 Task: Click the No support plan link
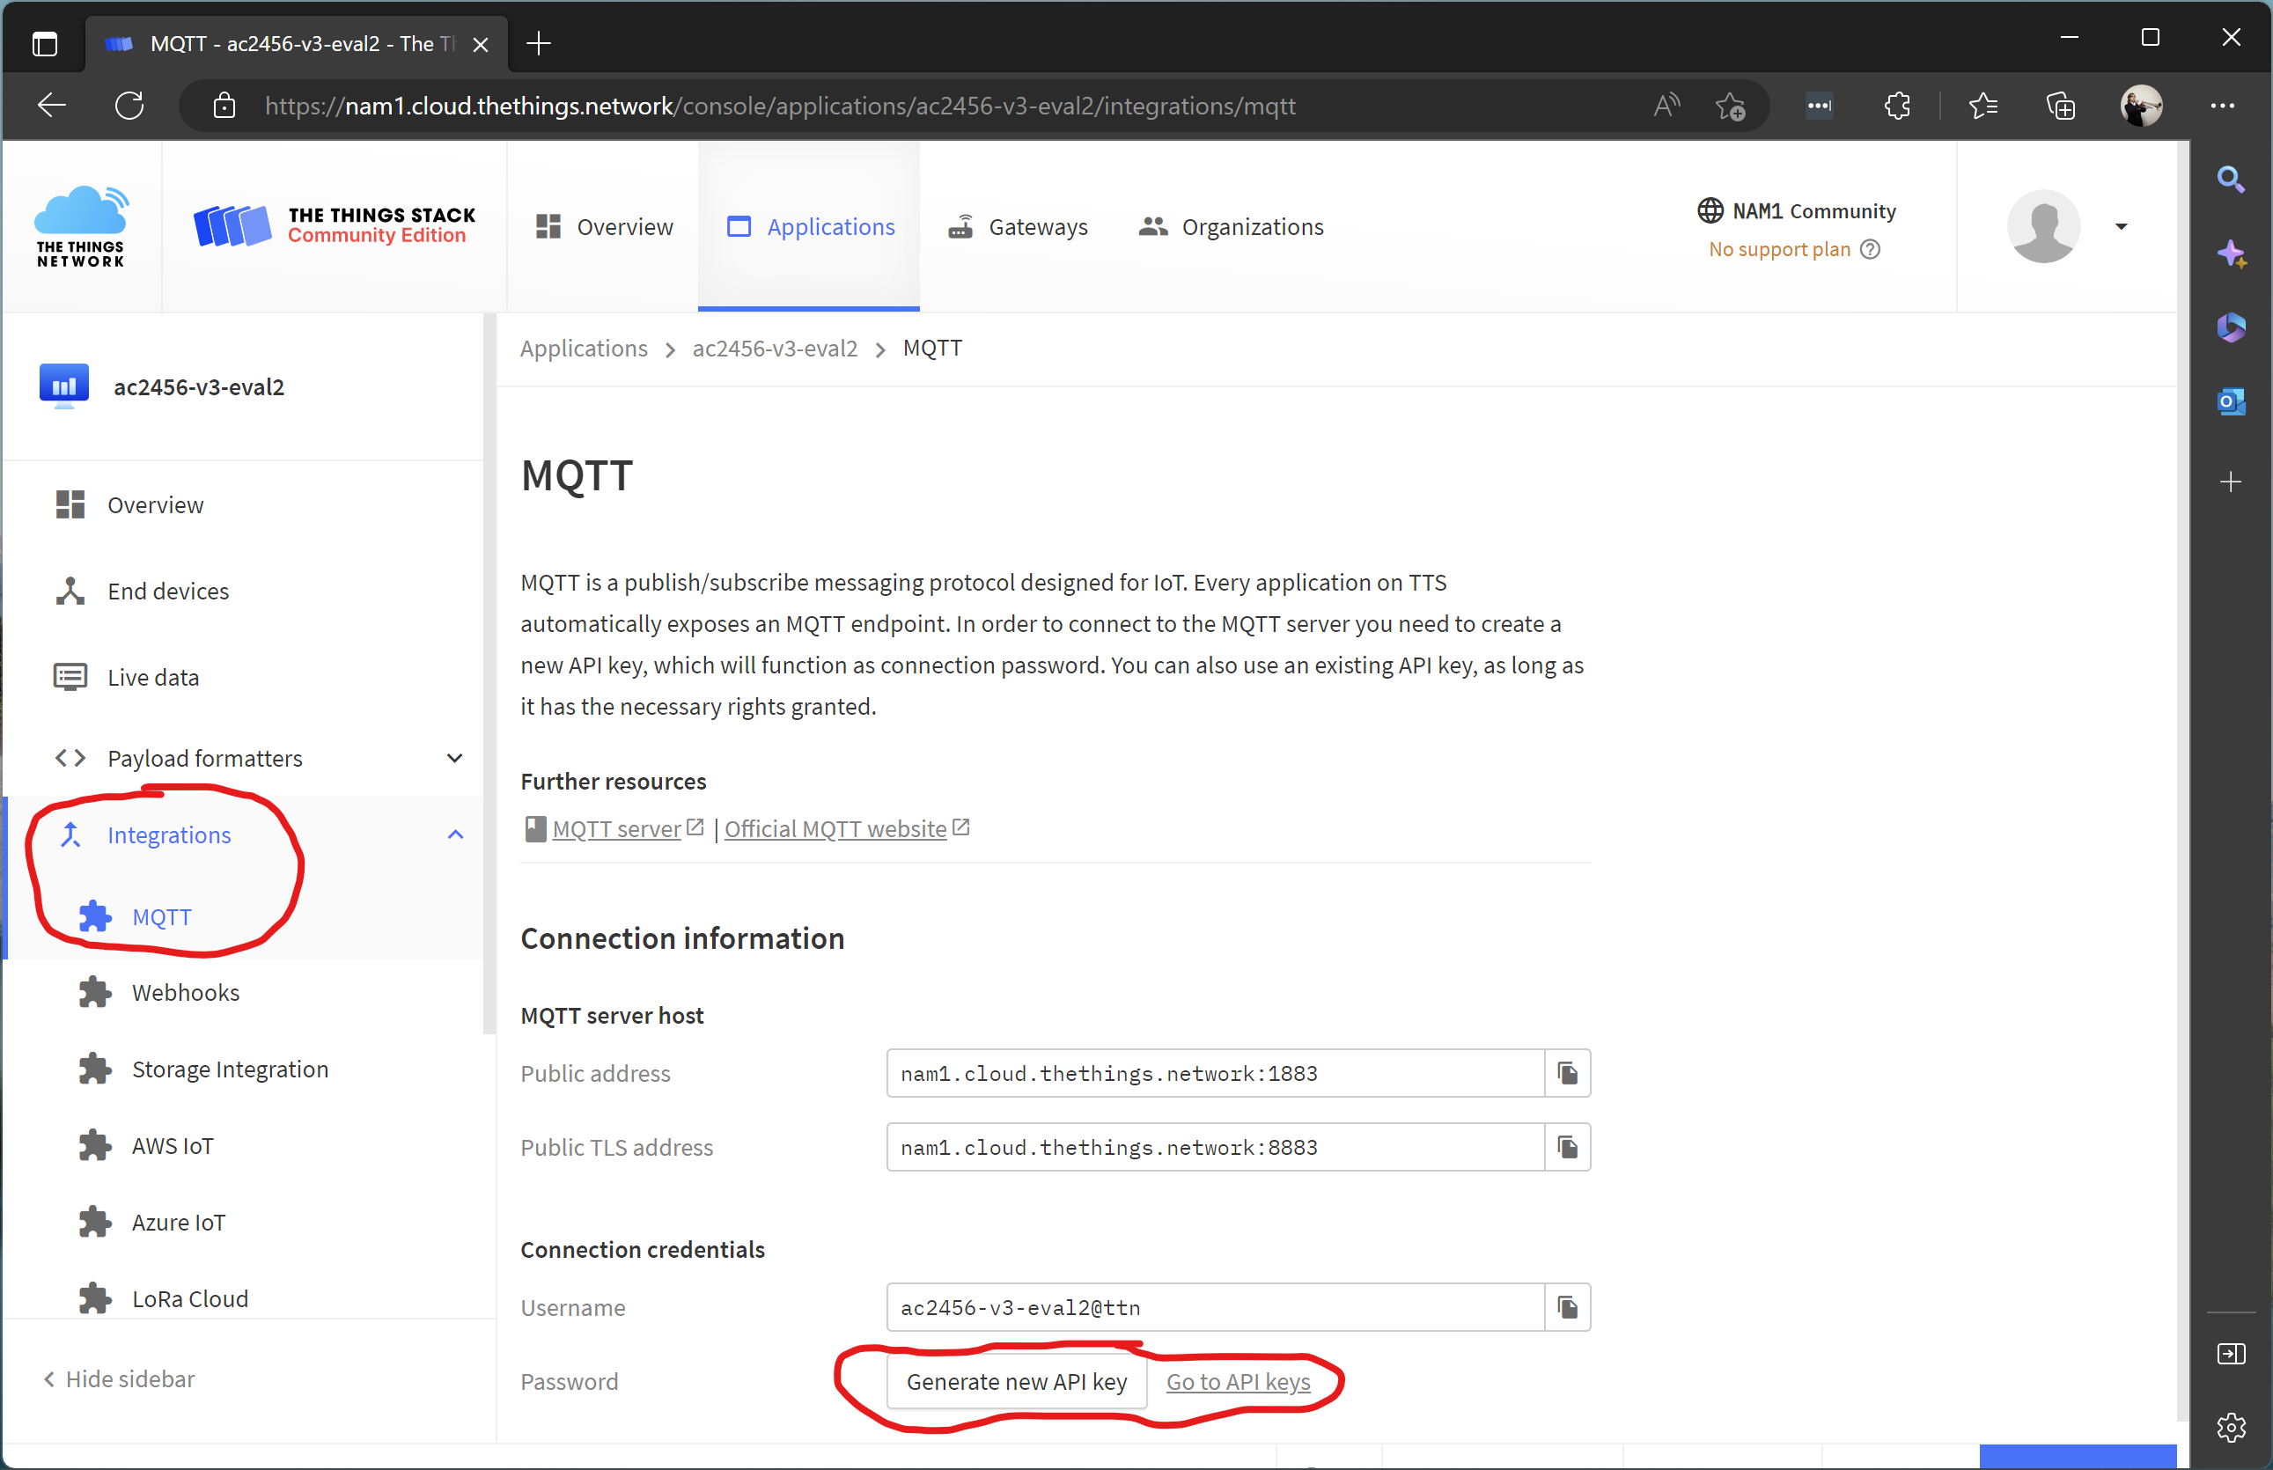click(1778, 249)
